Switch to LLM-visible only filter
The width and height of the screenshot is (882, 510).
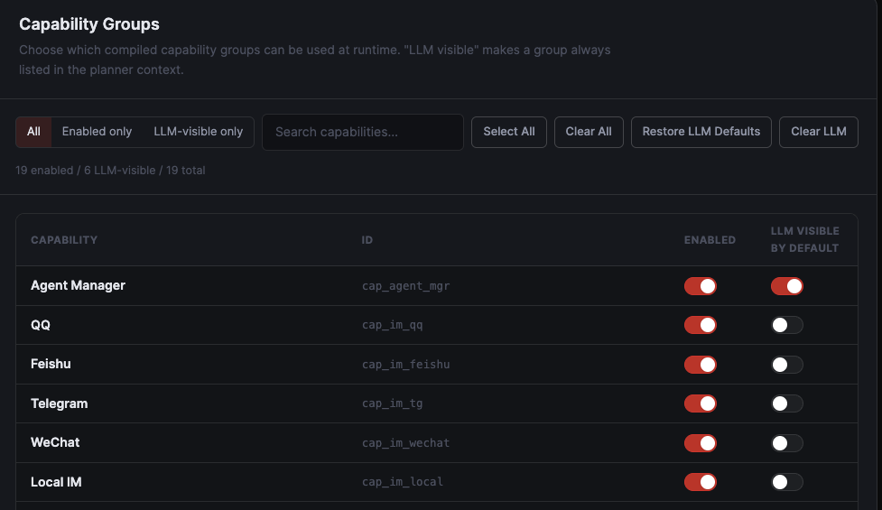click(198, 132)
